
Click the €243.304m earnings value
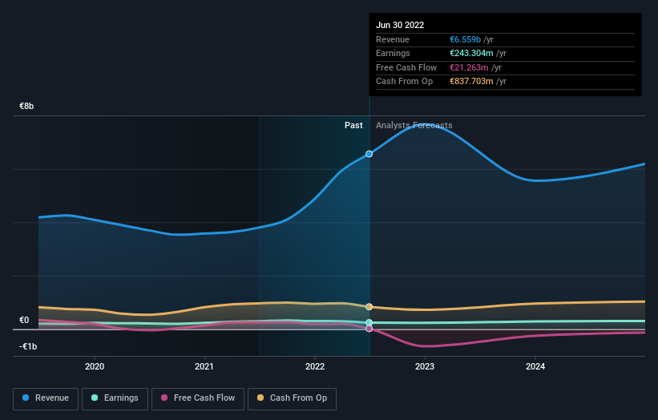[x=471, y=53]
